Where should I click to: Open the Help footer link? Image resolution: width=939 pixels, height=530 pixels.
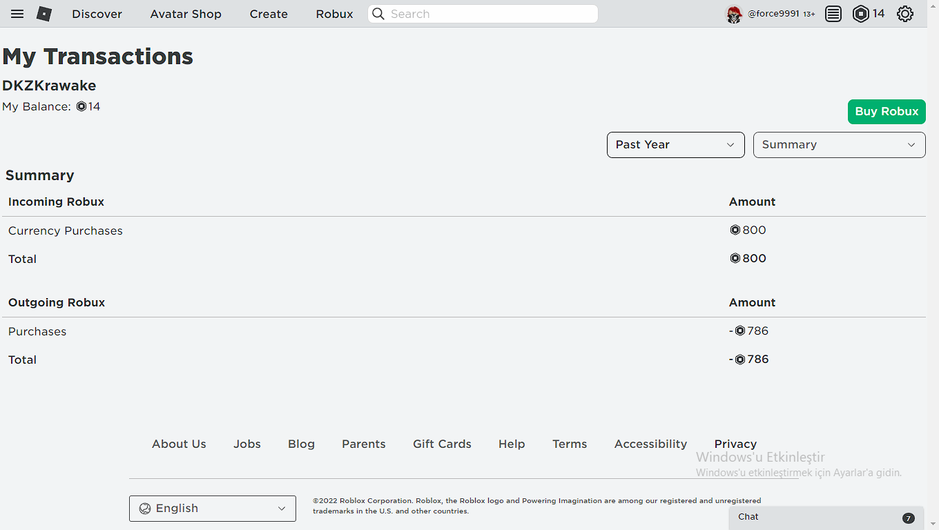pos(512,444)
